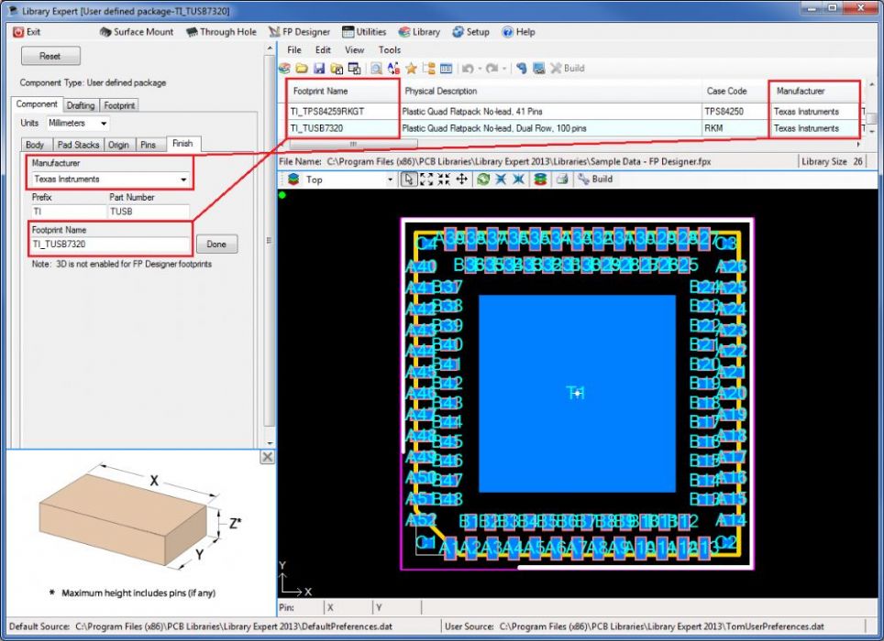Select the arrow pointer tool in the viewer toolbar

[409, 179]
